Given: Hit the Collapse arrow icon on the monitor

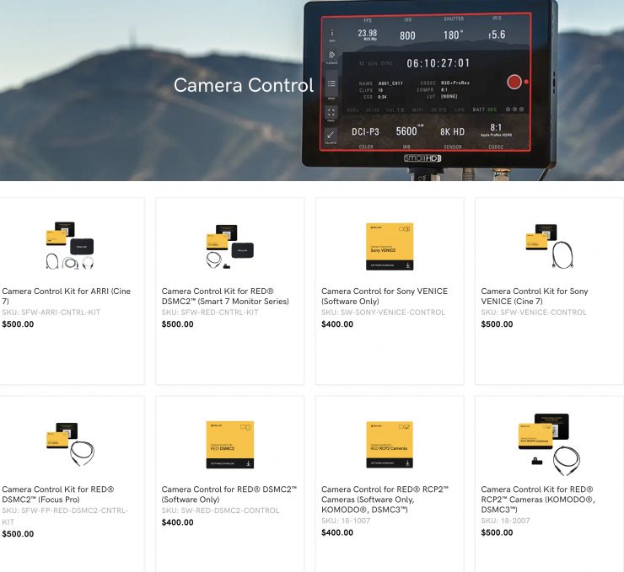Looking at the screenshot, I should click(x=332, y=135).
